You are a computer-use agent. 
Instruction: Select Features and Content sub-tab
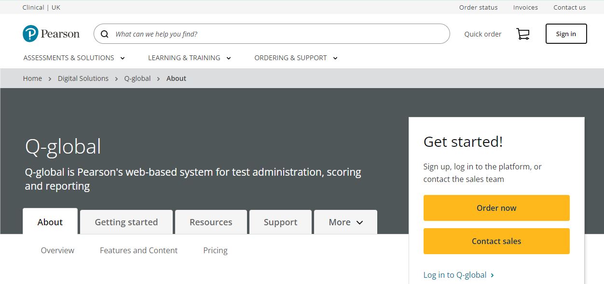click(x=138, y=250)
